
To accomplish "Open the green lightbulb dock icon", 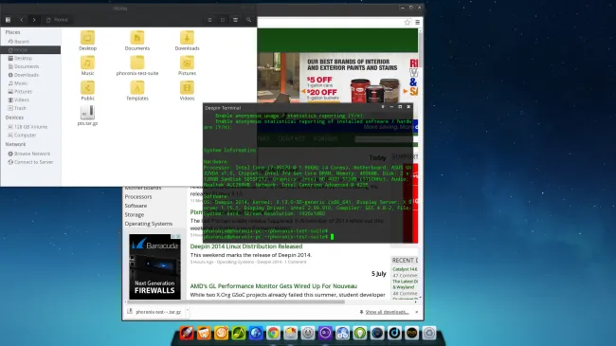I will click(x=359, y=333).
